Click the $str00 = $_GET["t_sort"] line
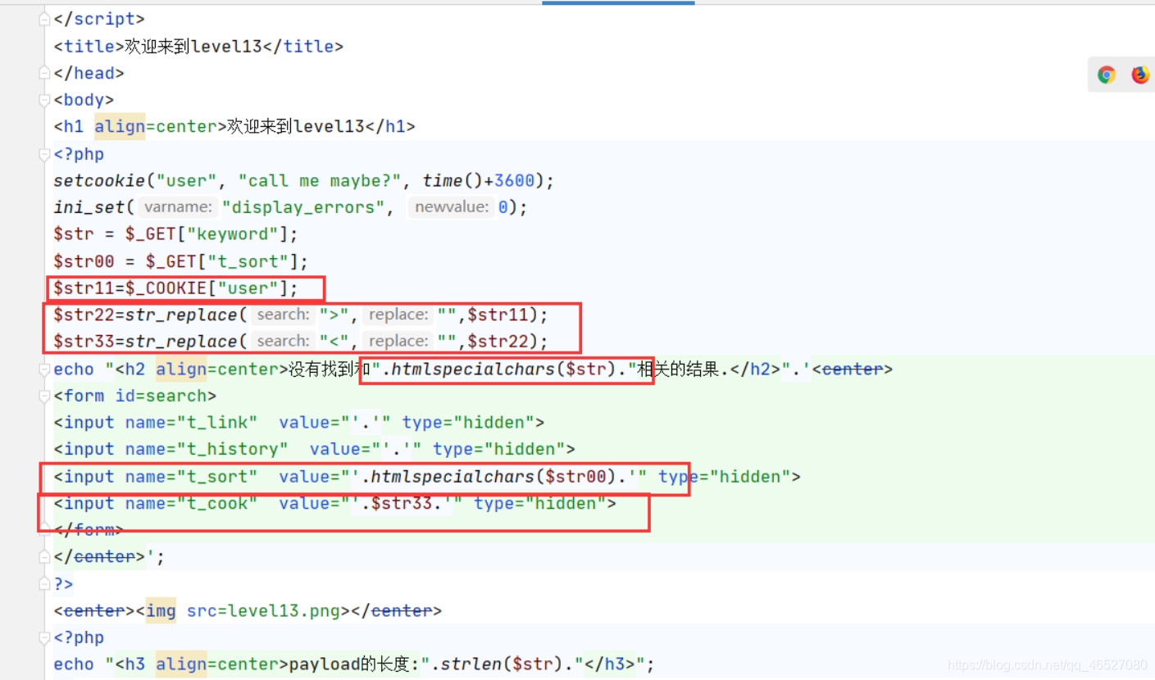 (181, 261)
